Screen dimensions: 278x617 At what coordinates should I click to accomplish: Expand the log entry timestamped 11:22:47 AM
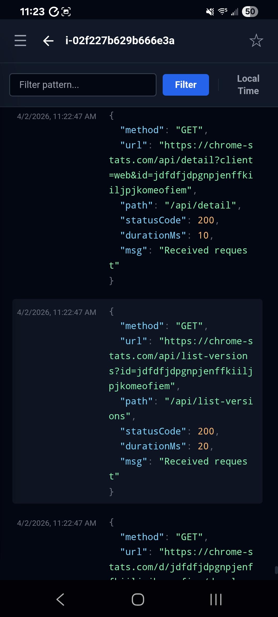click(57, 116)
